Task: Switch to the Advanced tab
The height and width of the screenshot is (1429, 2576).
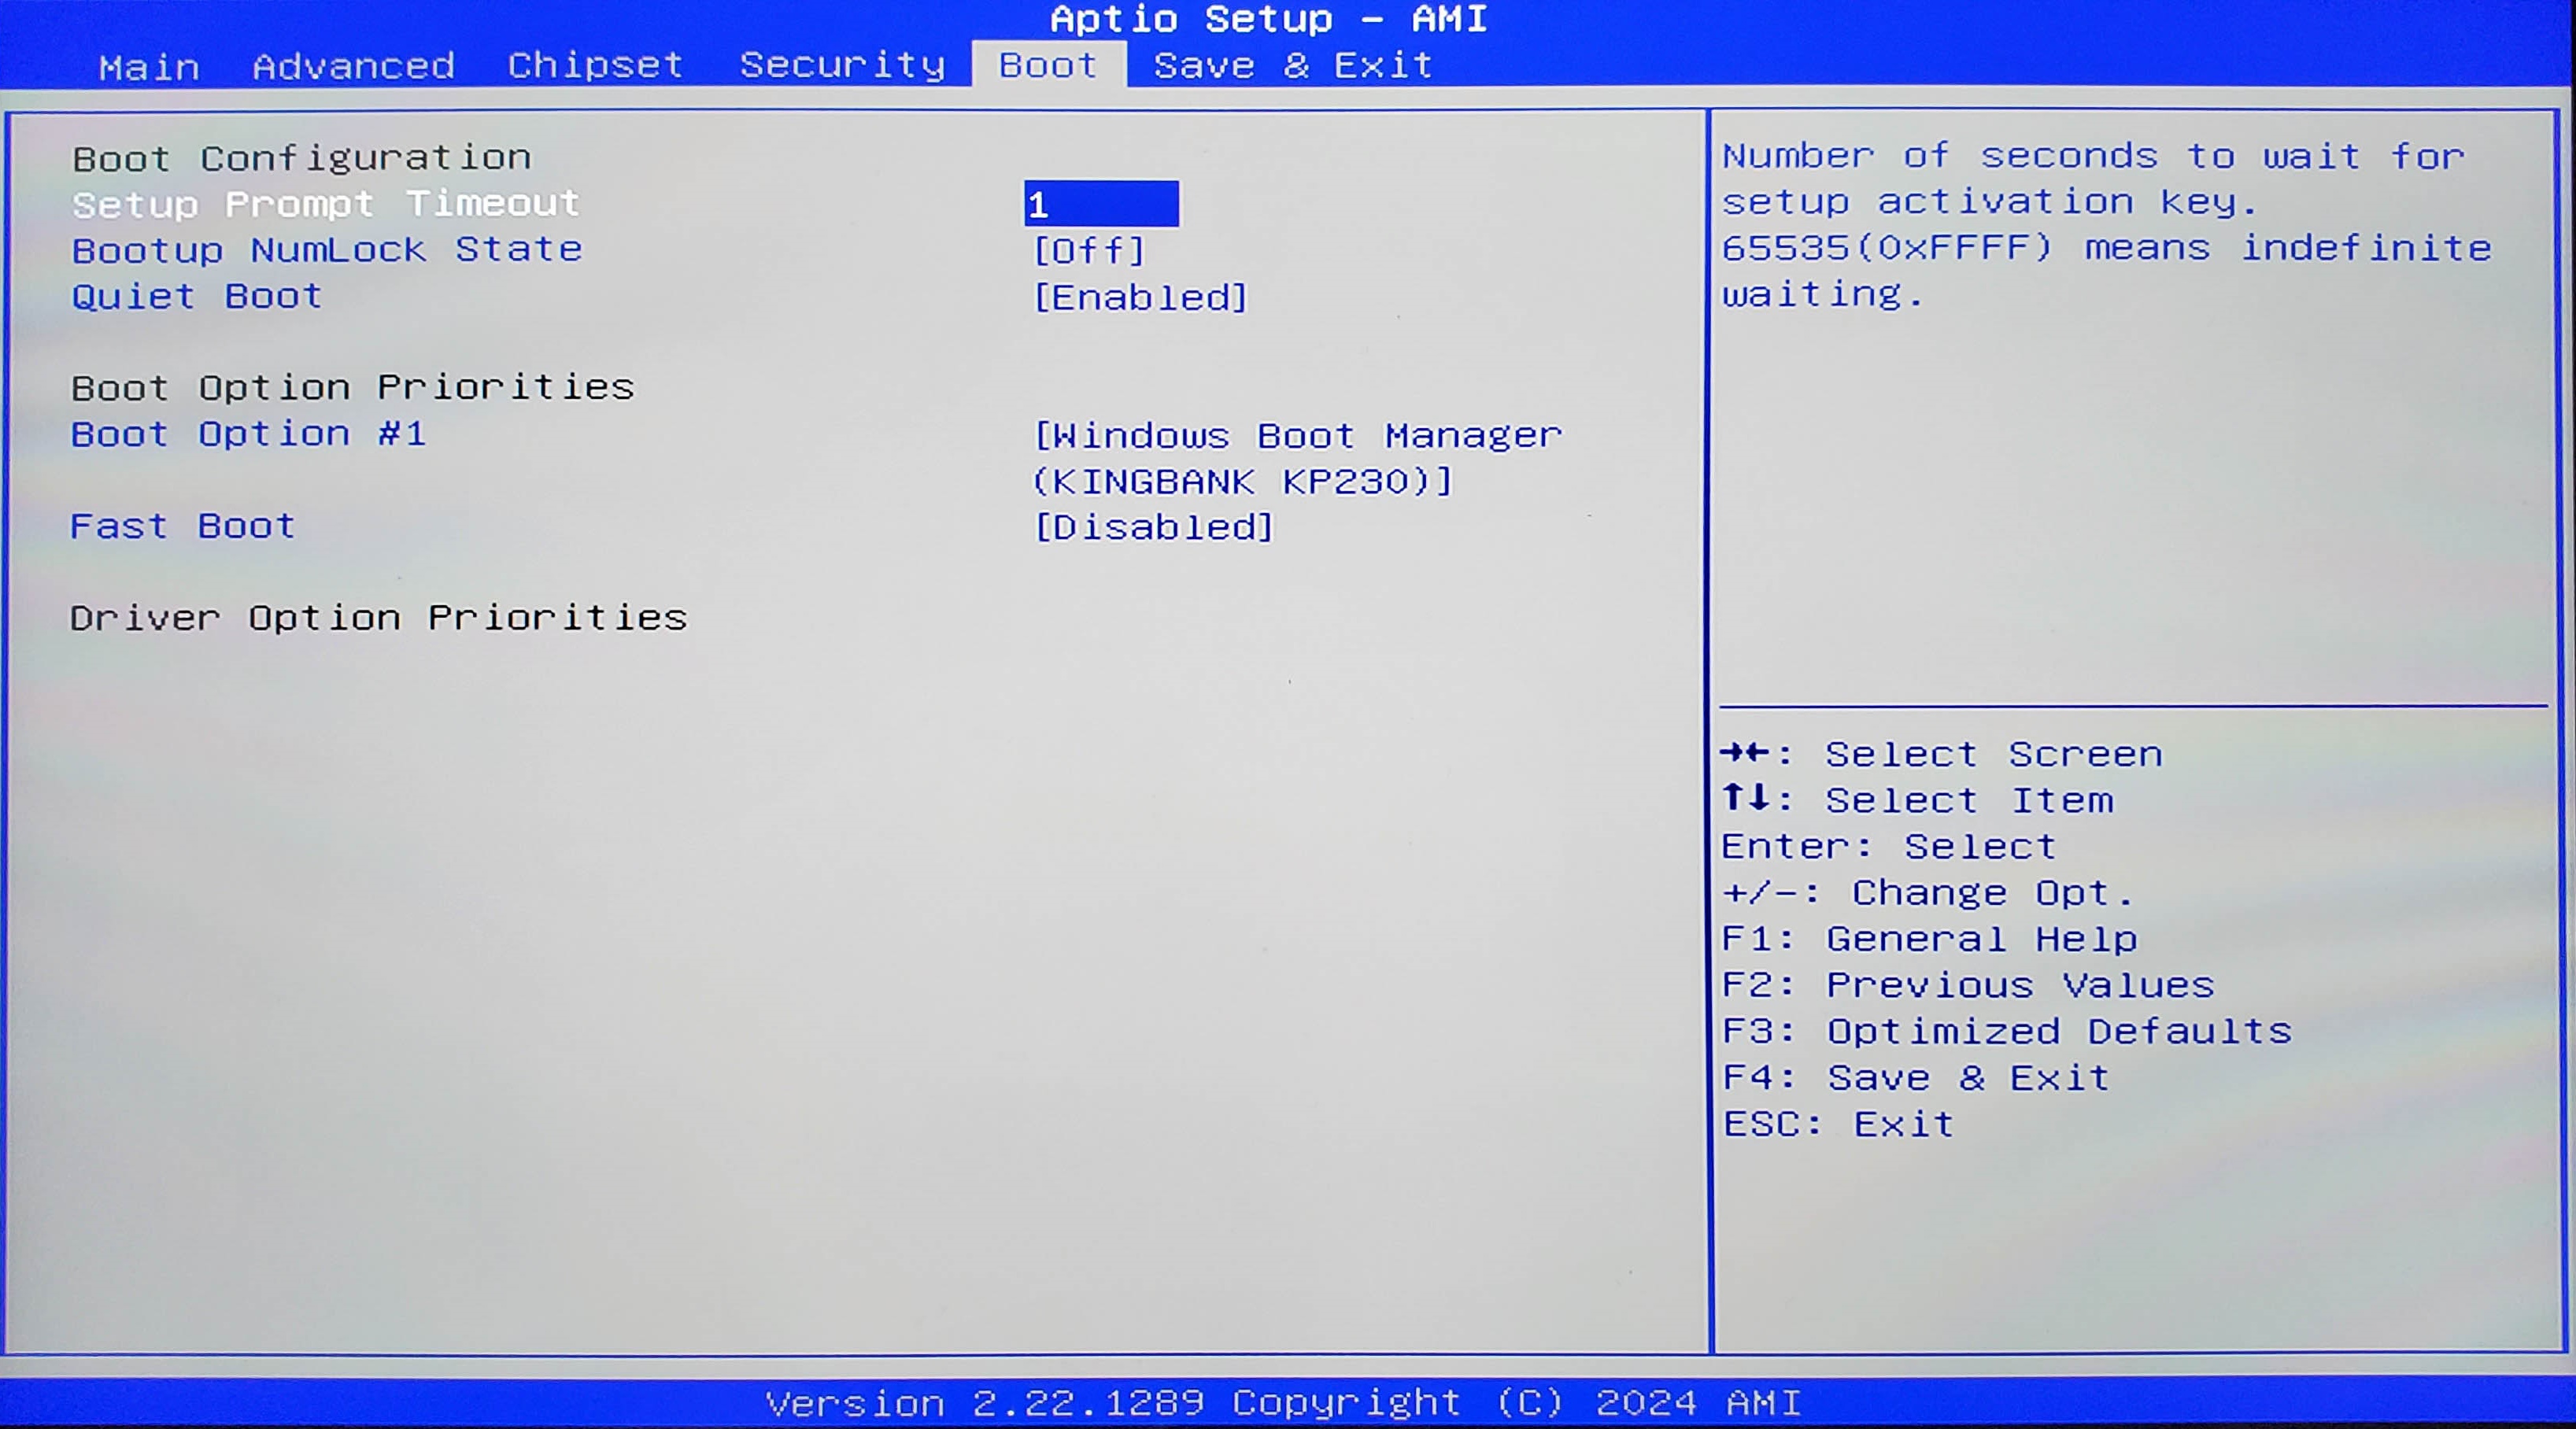Action: [353, 66]
